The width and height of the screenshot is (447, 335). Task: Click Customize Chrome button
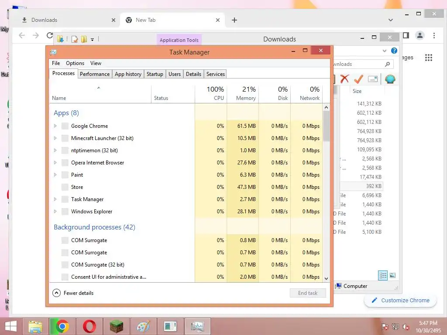400,300
